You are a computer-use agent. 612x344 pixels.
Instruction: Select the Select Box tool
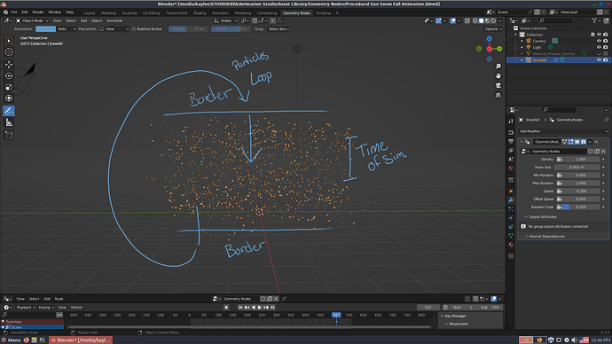click(x=9, y=41)
